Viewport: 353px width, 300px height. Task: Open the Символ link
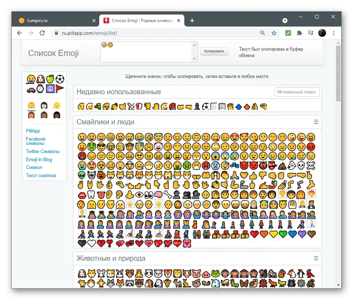(34, 168)
